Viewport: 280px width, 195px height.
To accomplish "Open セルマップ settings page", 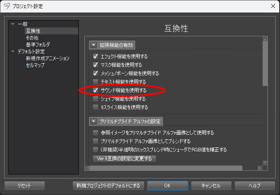I will coord(35,65).
